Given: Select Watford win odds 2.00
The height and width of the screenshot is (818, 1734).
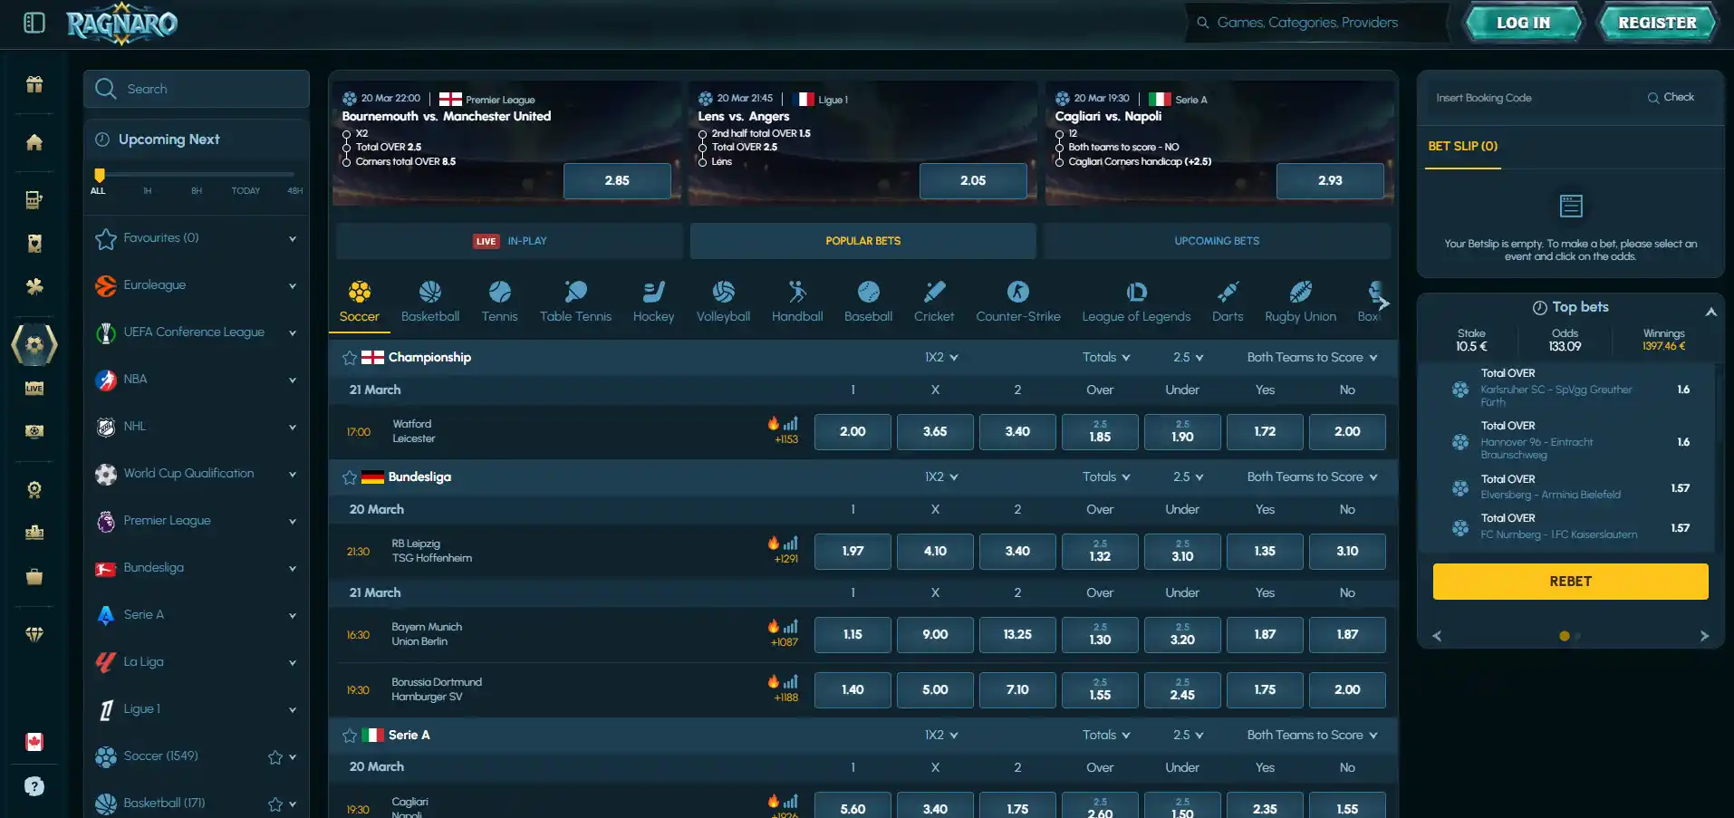Looking at the screenshot, I should pyautogui.click(x=853, y=432).
